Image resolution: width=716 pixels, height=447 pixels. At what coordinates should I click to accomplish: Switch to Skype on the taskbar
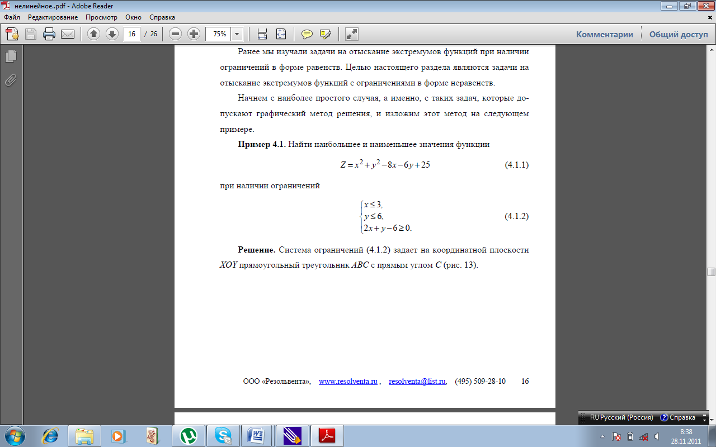tap(223, 436)
